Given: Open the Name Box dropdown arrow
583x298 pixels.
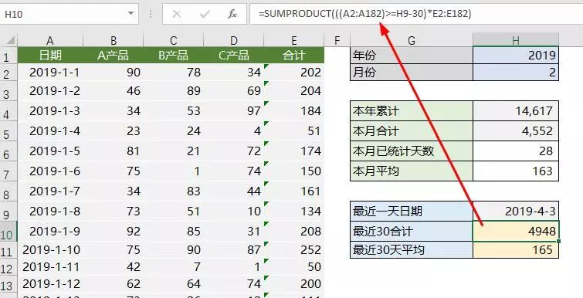Looking at the screenshot, I should (x=130, y=14).
